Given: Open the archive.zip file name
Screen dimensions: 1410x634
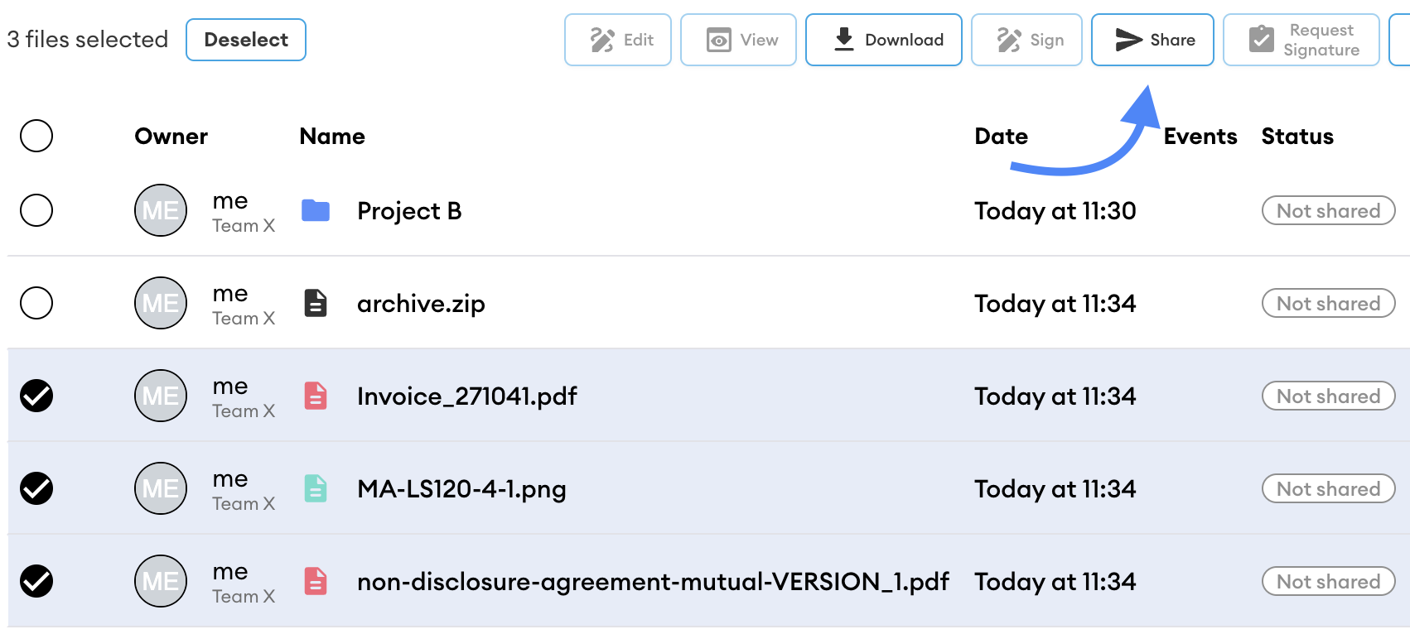Looking at the screenshot, I should click(421, 304).
